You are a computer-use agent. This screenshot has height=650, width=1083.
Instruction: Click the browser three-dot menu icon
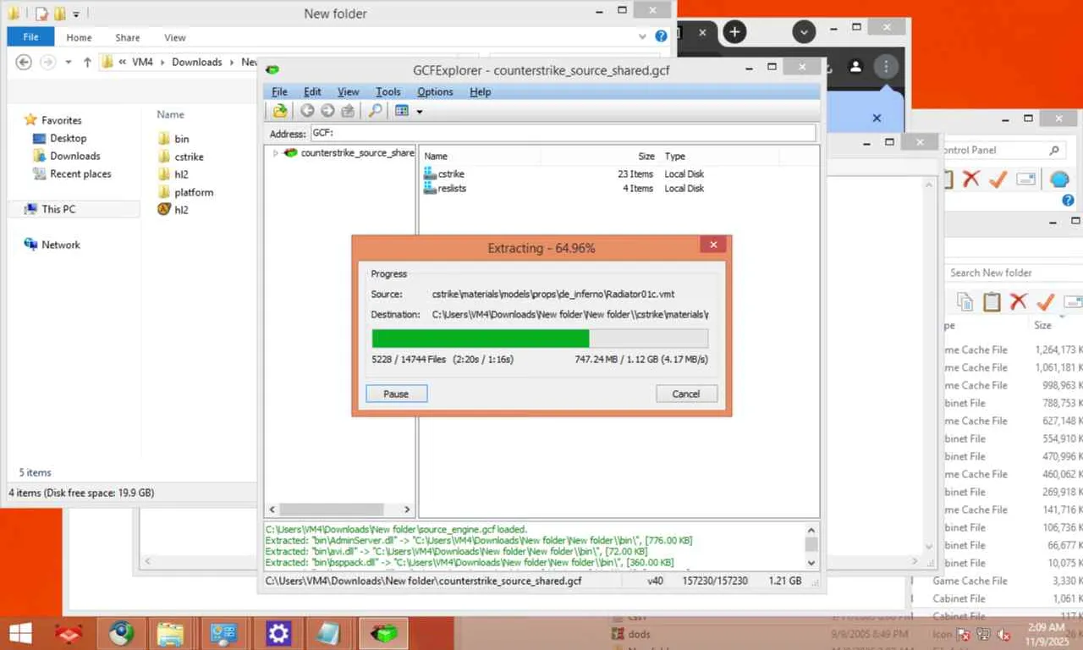(886, 66)
